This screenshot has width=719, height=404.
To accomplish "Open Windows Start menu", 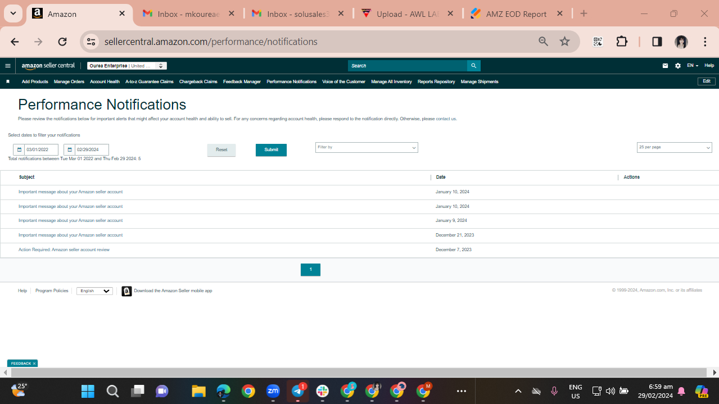I will 88,391.
